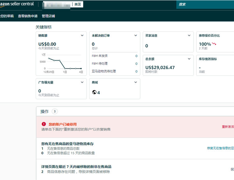Click the US$29,026.47 balance value
234x180 pixels.
pos(160,67)
